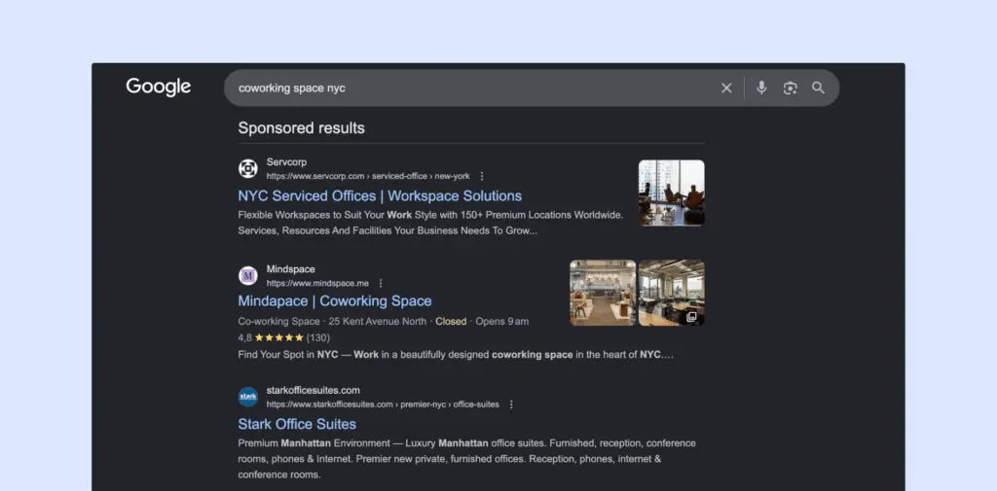
Task: Click the Sponsored results heading
Action: click(302, 127)
